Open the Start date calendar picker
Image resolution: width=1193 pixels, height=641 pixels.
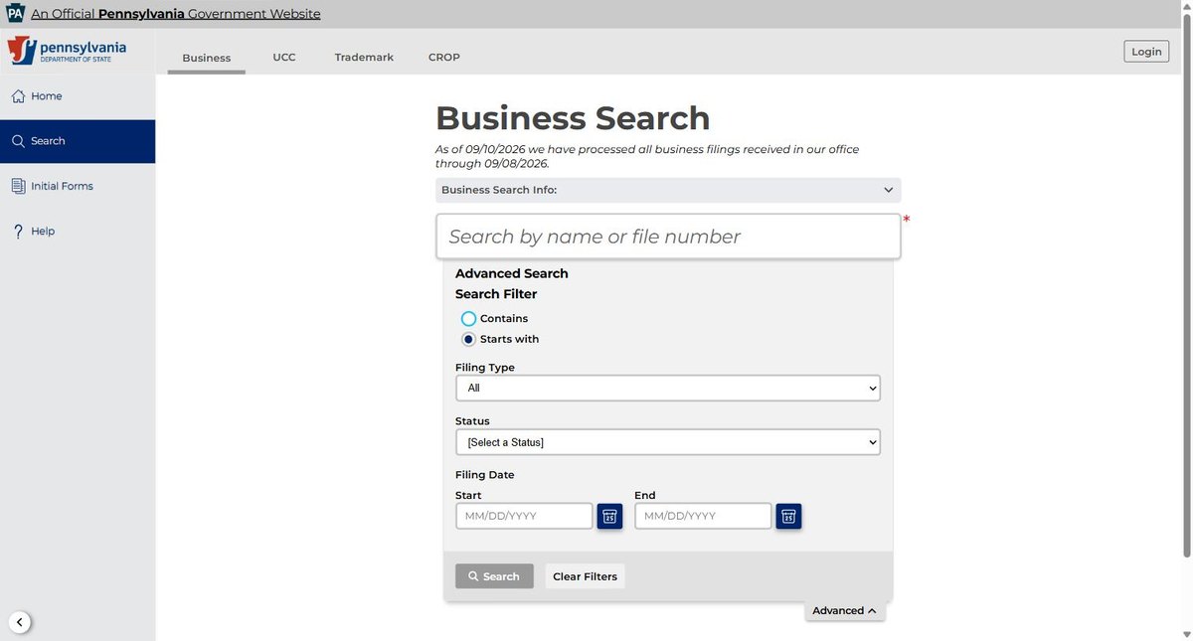pos(609,516)
